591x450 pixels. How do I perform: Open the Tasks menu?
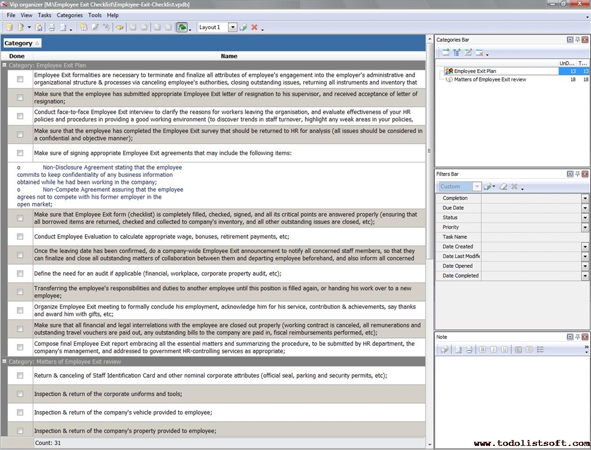click(45, 15)
